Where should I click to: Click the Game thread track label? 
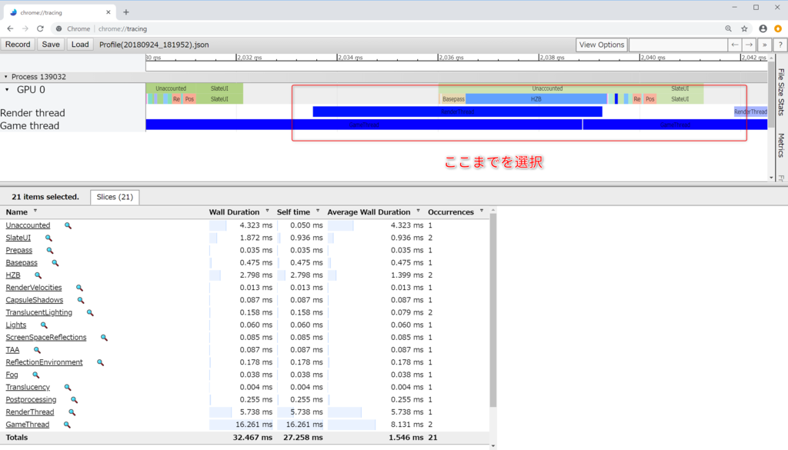coord(30,125)
